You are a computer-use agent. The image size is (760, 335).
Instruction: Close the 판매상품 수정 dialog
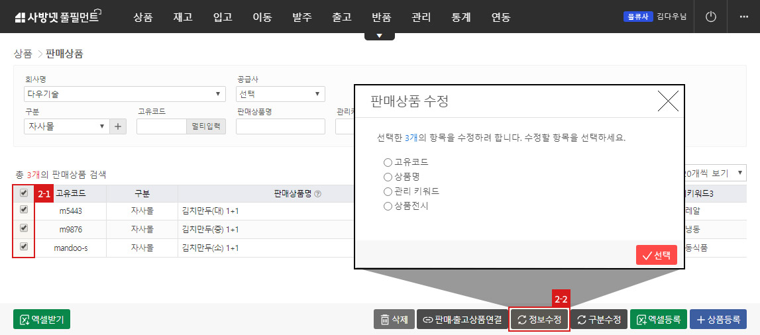point(667,101)
